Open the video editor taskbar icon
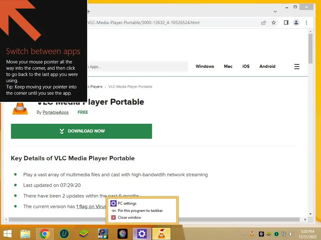Image resolution: width=321 pixels, height=240 pixels. 103,234
